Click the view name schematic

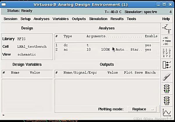point(27,54)
